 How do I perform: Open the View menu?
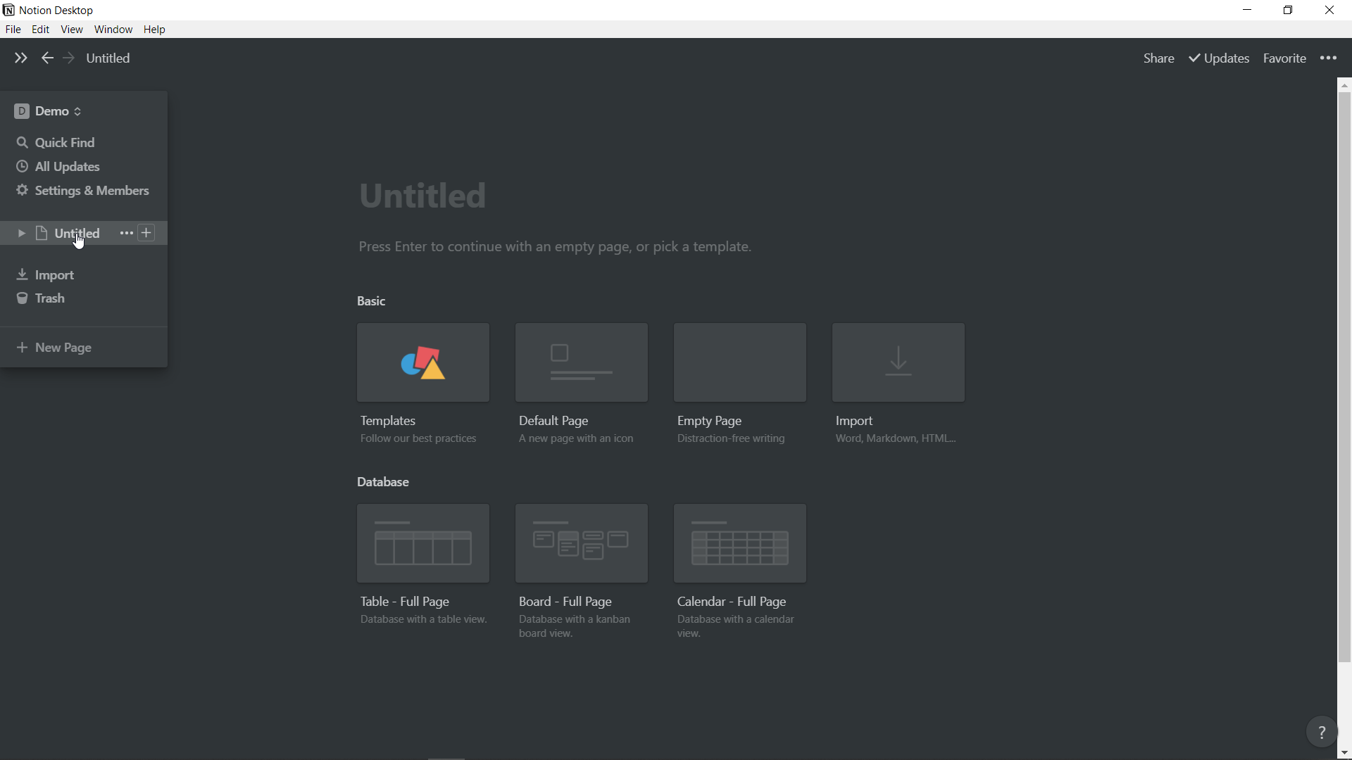click(x=72, y=30)
